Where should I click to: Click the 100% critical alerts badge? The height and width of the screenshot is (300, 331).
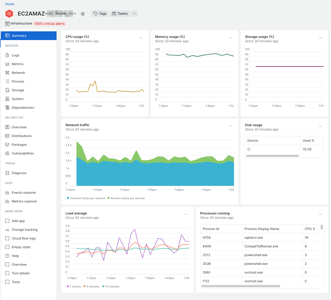pos(49,24)
